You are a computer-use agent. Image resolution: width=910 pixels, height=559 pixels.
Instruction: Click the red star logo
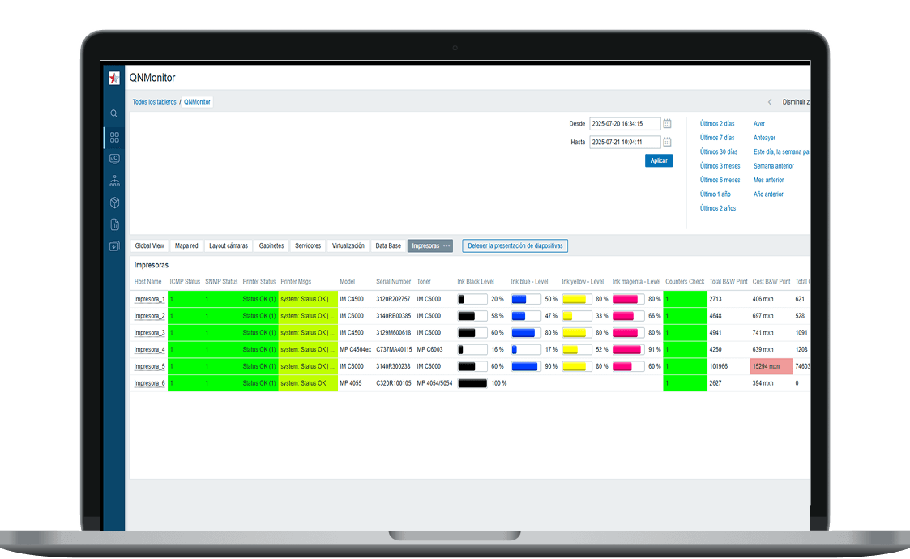(x=114, y=78)
